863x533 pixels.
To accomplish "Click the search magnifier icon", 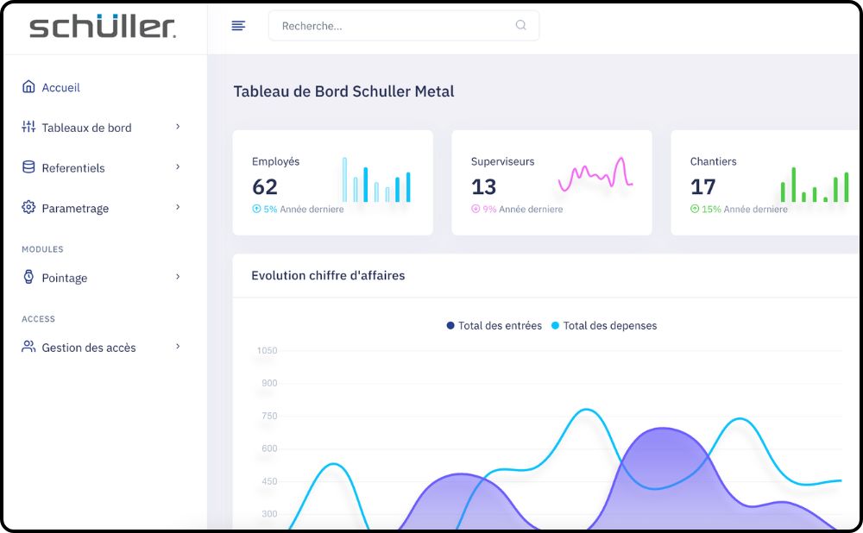I will click(520, 26).
